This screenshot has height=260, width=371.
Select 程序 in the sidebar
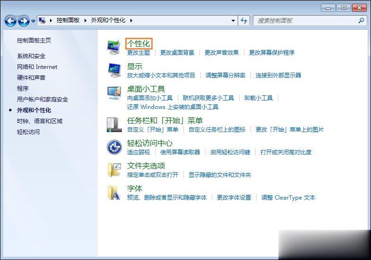click(x=23, y=88)
